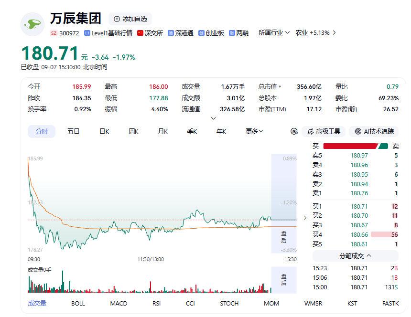Click the Level1 L1 badge icon

pyautogui.click(x=87, y=33)
